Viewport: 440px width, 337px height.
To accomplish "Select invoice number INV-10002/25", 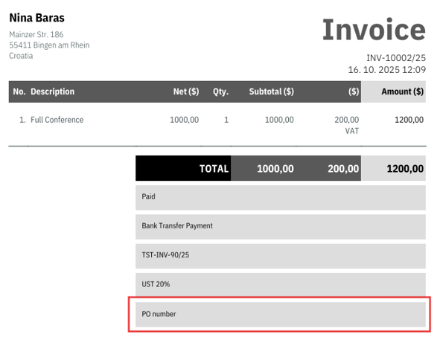I will pyautogui.click(x=396, y=58).
